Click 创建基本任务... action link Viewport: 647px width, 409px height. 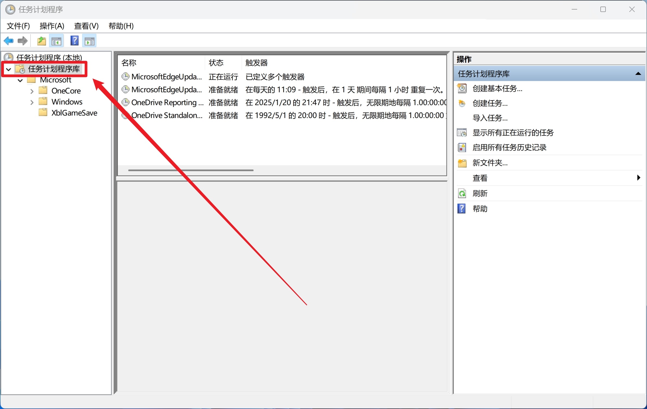coord(497,89)
